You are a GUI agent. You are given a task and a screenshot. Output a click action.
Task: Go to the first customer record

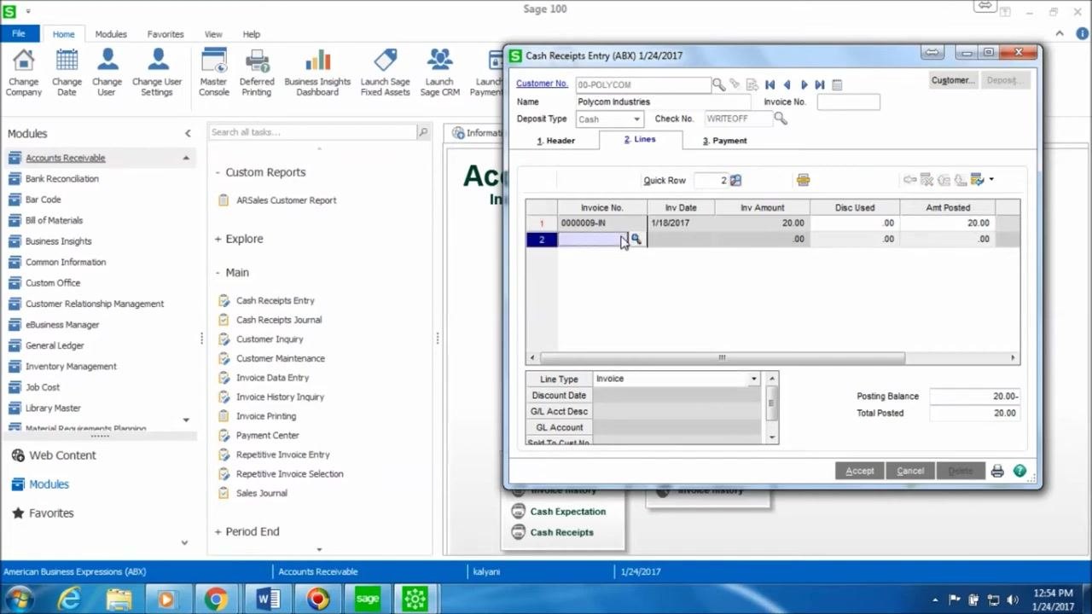tap(770, 84)
